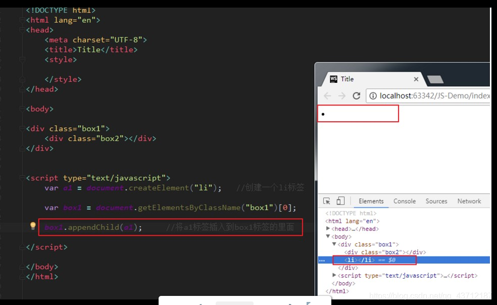The height and width of the screenshot is (305, 497).
Task: Click the site info icon in address bar
Action: click(x=373, y=96)
